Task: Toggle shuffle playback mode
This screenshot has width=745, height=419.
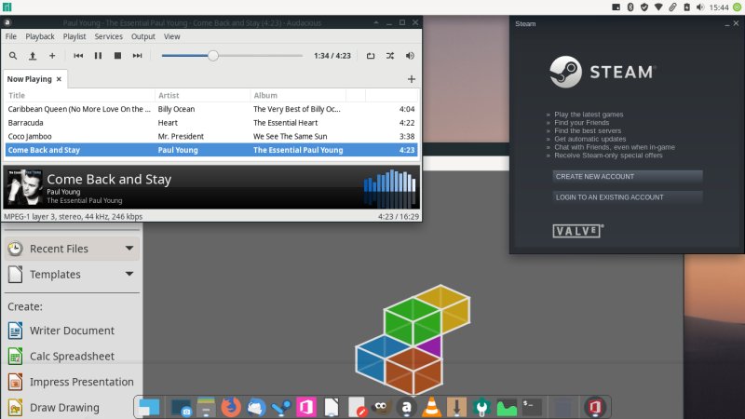Action: 389,56
